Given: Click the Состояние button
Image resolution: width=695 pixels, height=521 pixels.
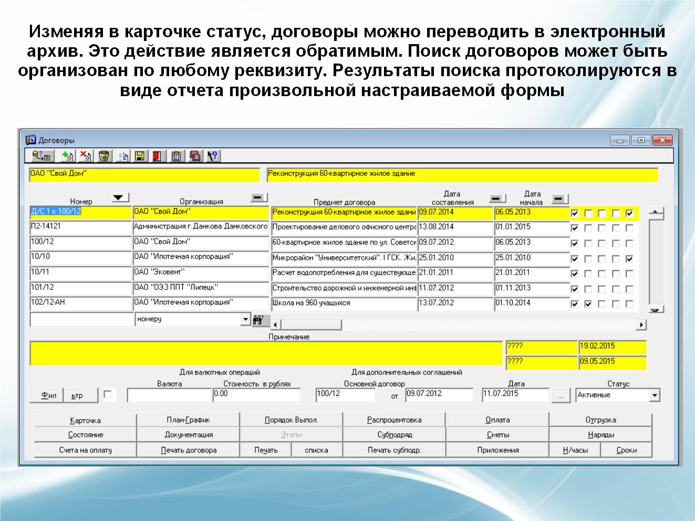Looking at the screenshot, I should pyautogui.click(x=85, y=435).
